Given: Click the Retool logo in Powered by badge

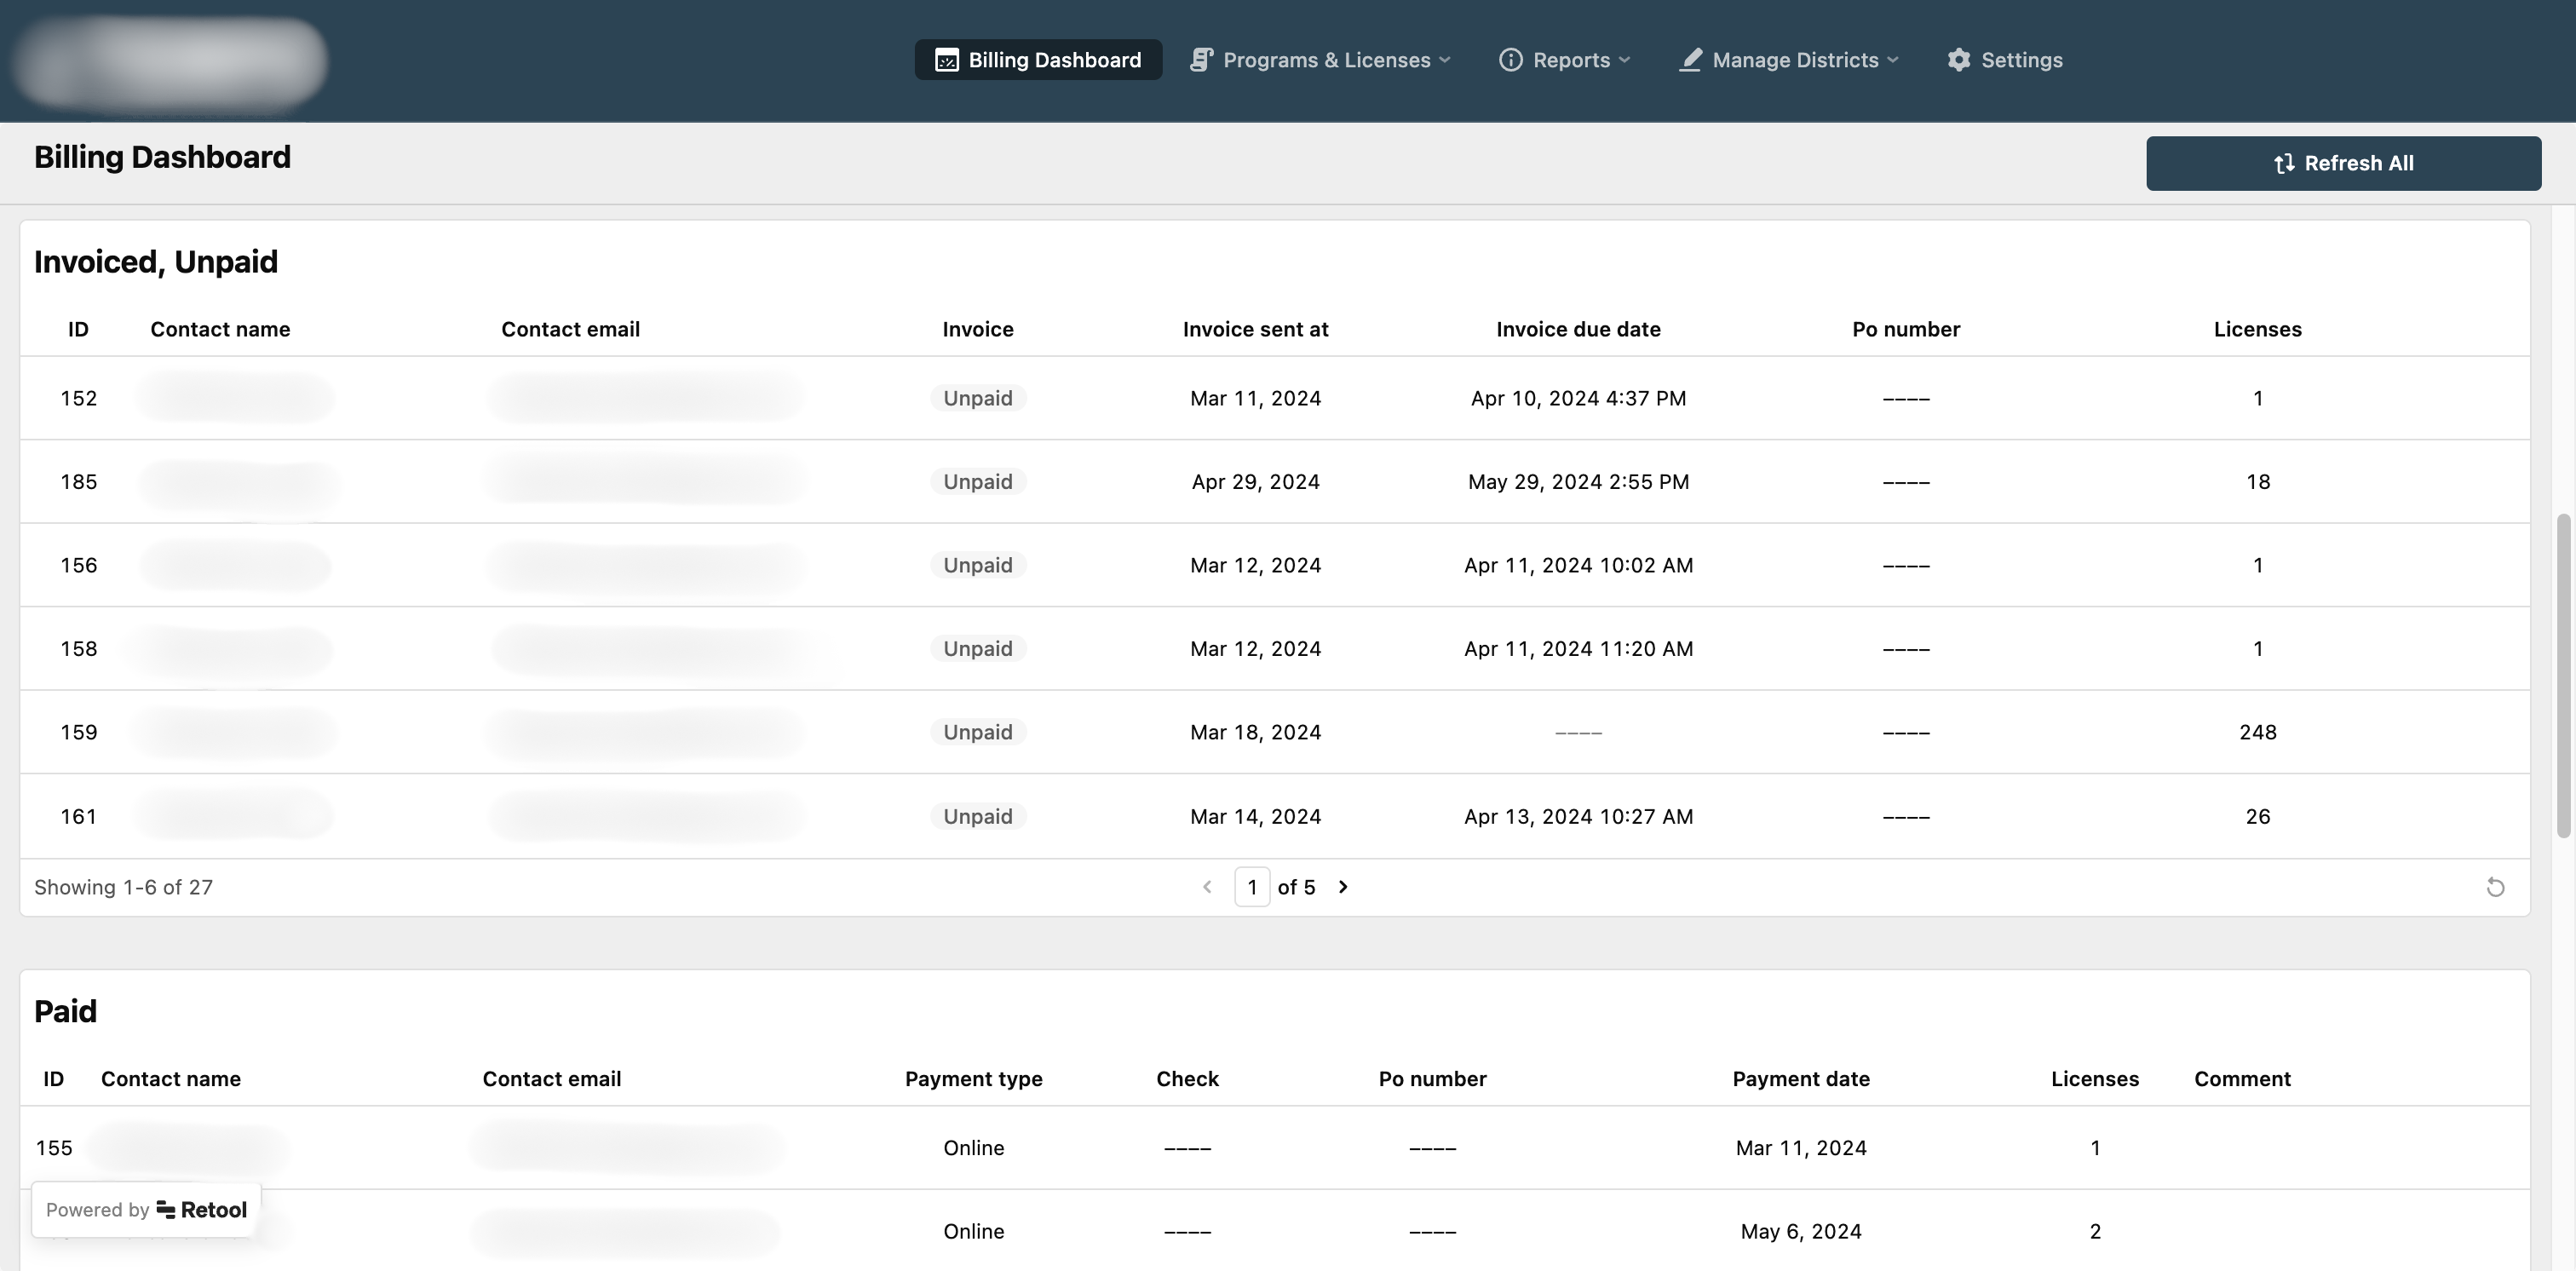Looking at the screenshot, I should 202,1210.
